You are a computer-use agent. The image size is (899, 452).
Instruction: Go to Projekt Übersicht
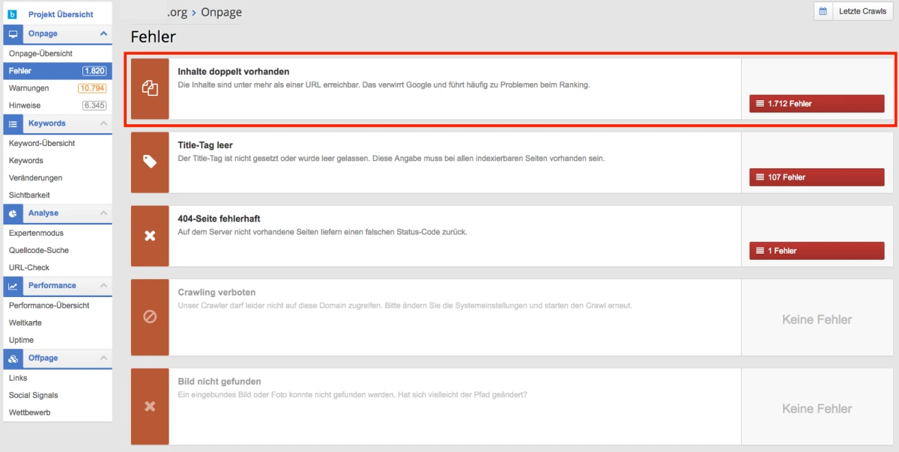[x=60, y=14]
